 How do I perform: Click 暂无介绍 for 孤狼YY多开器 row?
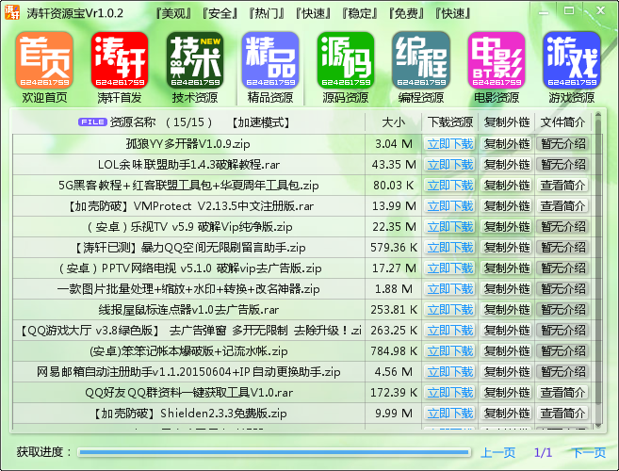[562, 144]
